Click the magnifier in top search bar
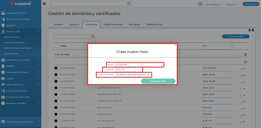The width and height of the screenshot is (261, 128). pyautogui.click(x=129, y=3)
